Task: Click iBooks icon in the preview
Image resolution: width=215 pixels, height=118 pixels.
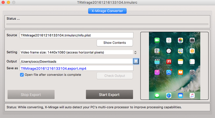Action: [x=180, y=72]
